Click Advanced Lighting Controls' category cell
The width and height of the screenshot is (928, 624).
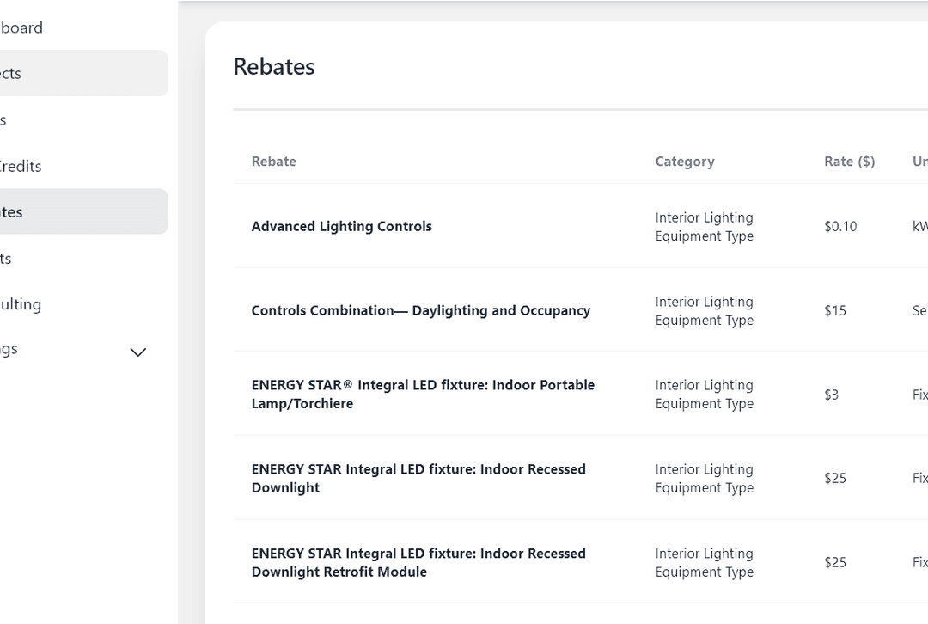click(x=704, y=227)
